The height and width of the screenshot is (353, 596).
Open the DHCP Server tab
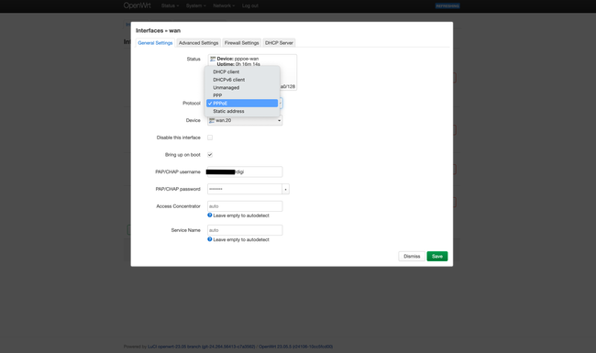(x=279, y=43)
